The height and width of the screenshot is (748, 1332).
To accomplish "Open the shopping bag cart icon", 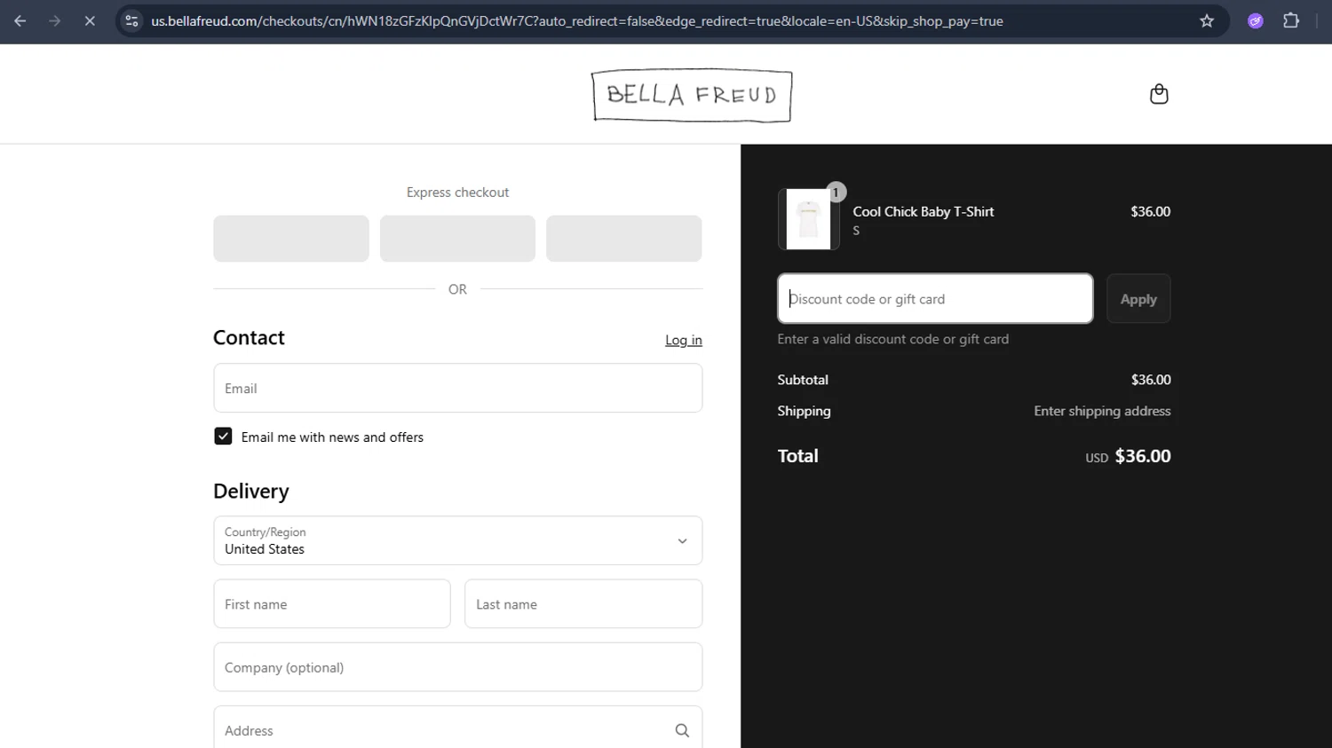I will (1159, 94).
